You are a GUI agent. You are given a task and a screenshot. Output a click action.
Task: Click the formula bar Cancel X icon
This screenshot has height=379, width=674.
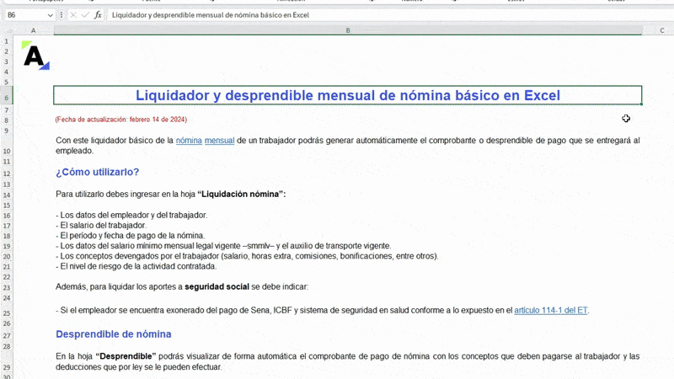(x=73, y=15)
